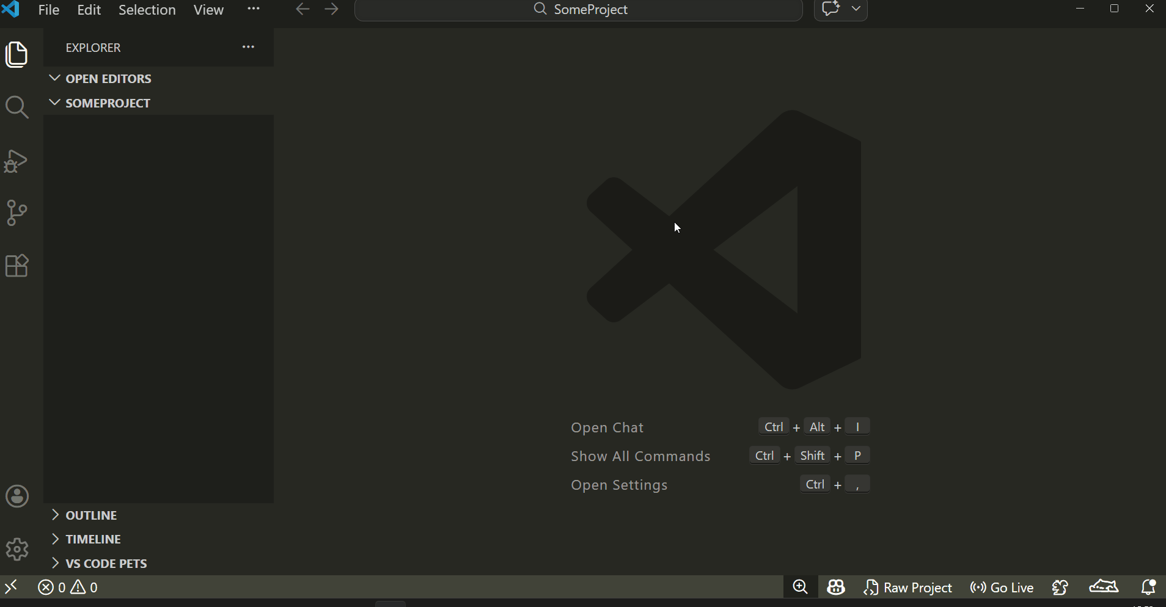Open the remote window indicator
This screenshot has width=1166, height=607.
click(12, 587)
